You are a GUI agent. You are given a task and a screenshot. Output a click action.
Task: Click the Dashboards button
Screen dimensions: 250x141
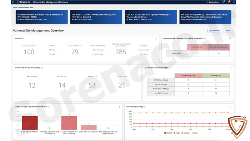214,30
